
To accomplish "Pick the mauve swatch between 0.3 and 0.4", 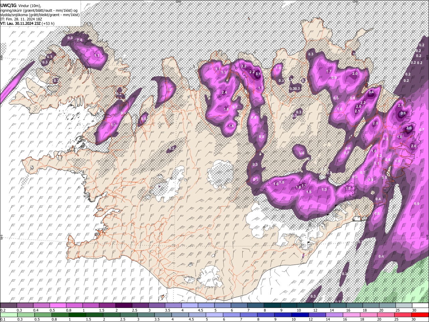I will point(25,306).
